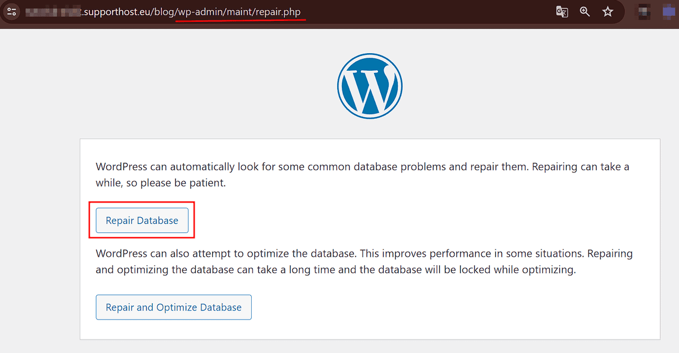Click the WordPress logo

(x=369, y=85)
